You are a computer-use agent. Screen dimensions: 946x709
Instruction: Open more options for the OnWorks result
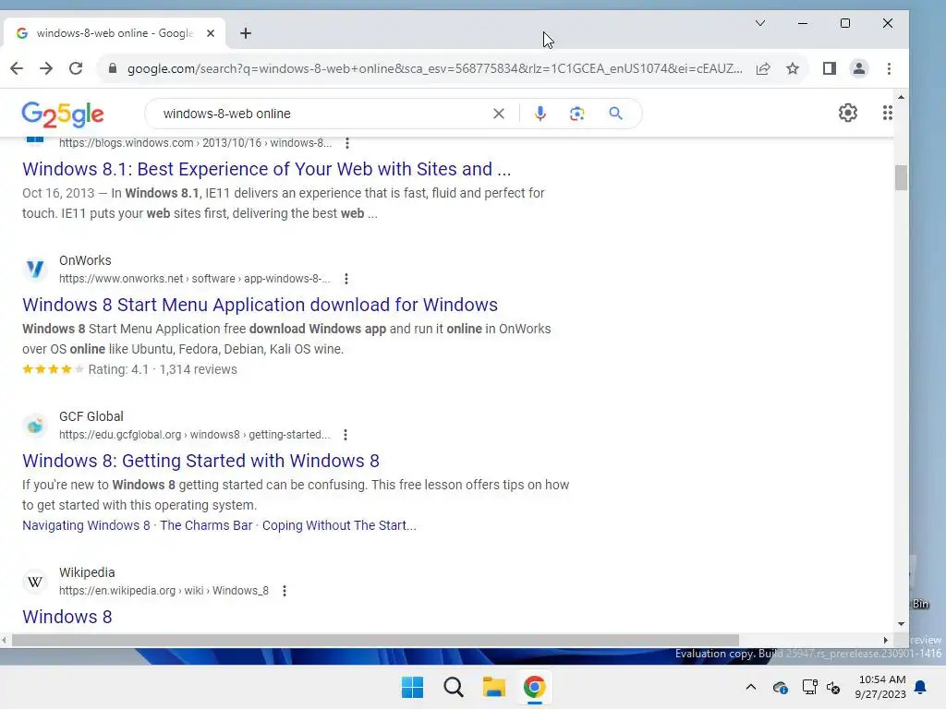tap(346, 279)
